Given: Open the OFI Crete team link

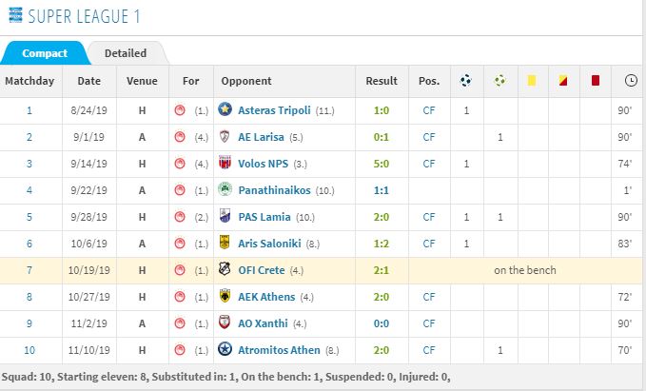Looking at the screenshot, I should point(262,270).
